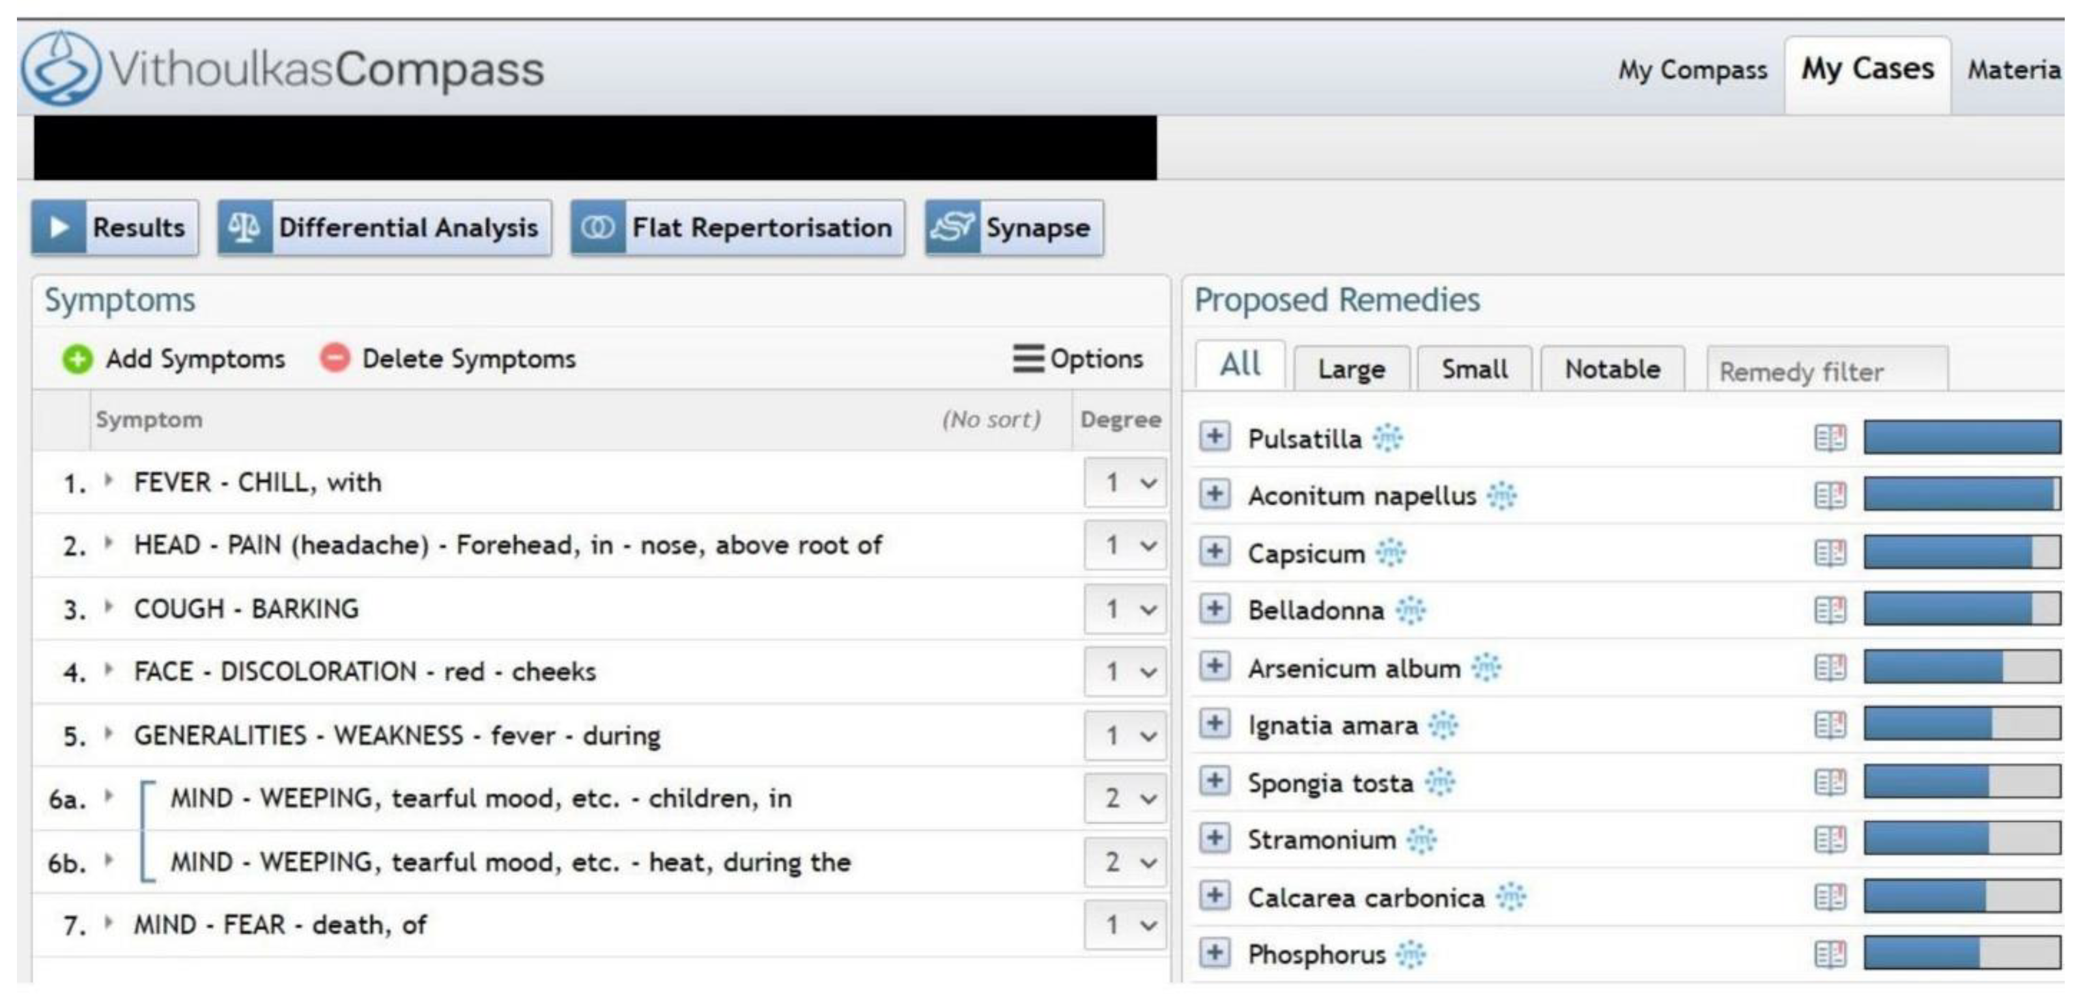Open book icon next to Belladonna
Screen dimensions: 2083x1001
1830,610
